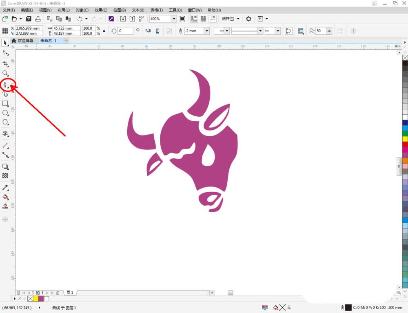Screen dimensions: 408x313
Task: Select the Ellipse tool
Action: pos(5,113)
